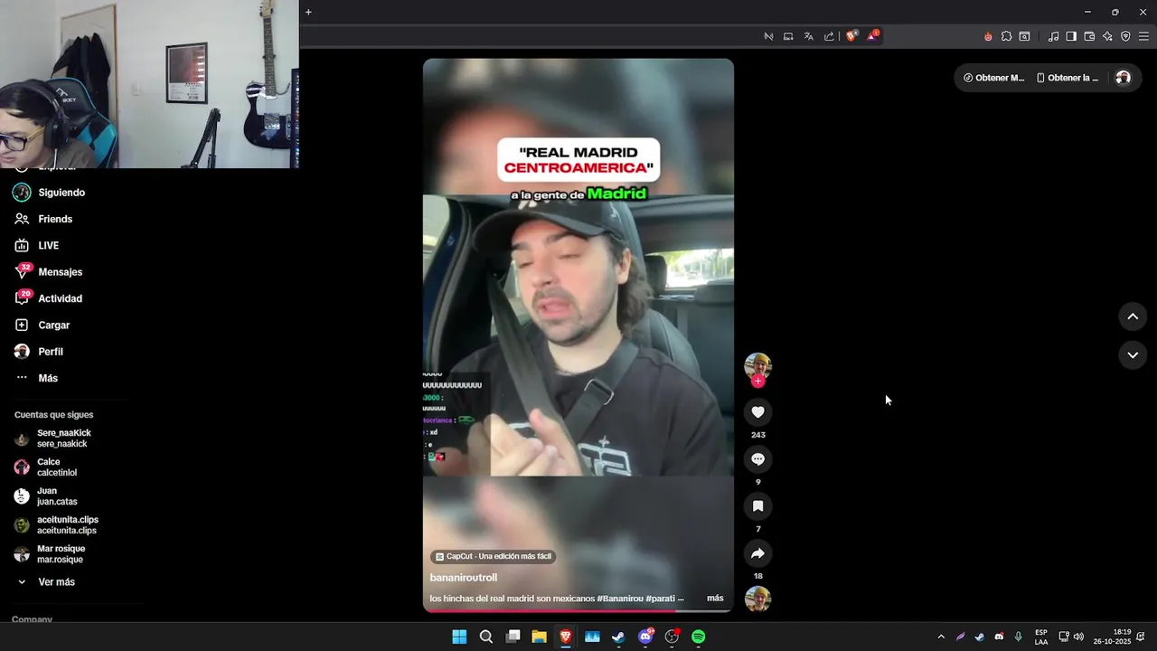Open the Windows Start menu
1157x651 pixels.
point(459,637)
